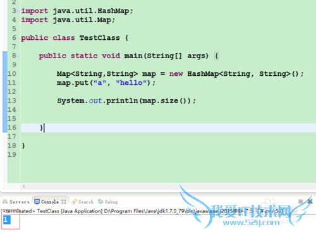This screenshot has height=232, width=316.
Task: Close the Console view with its X icon
Action: tap(64, 202)
